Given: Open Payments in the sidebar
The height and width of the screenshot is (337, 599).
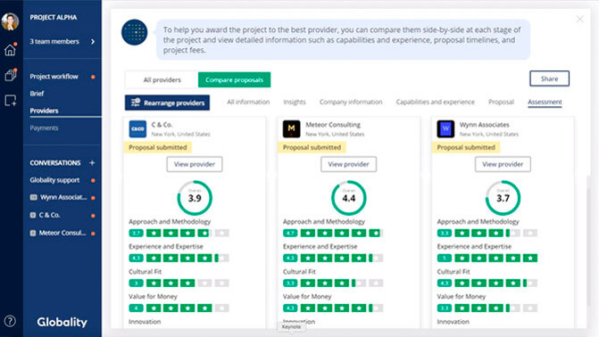Looking at the screenshot, I should pyautogui.click(x=44, y=127).
